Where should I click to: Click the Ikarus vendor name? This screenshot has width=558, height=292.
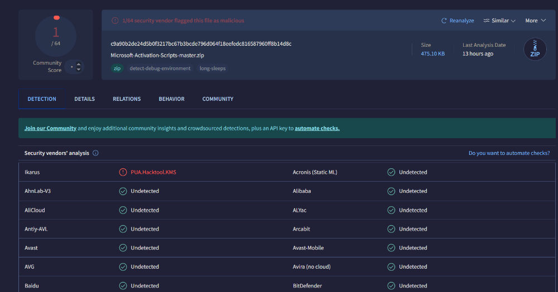pos(32,172)
